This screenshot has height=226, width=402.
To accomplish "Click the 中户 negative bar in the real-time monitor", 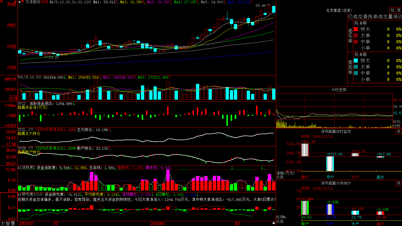I will 330,164.
